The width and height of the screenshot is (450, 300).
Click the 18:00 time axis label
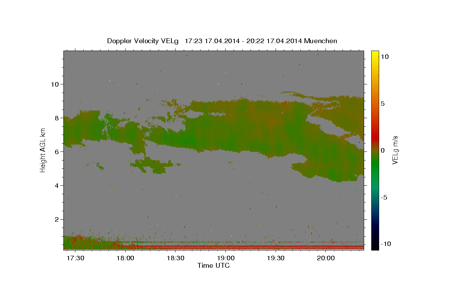pos(126,258)
